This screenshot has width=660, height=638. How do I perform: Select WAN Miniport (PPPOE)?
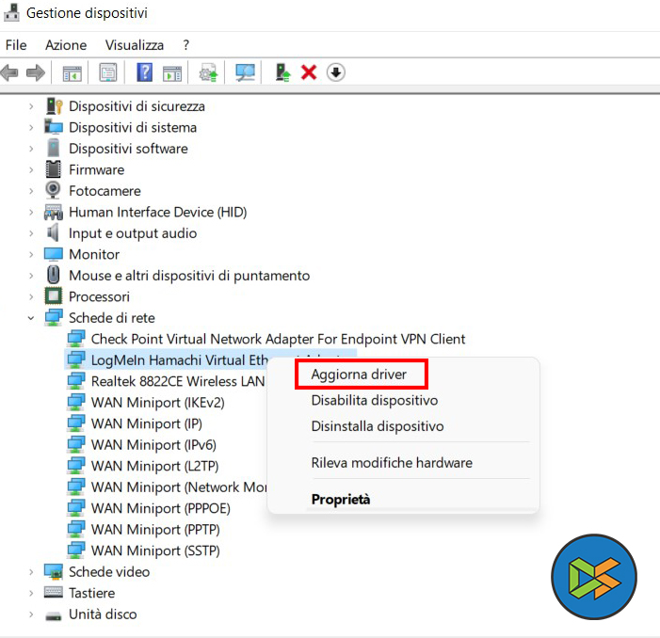[x=161, y=508]
